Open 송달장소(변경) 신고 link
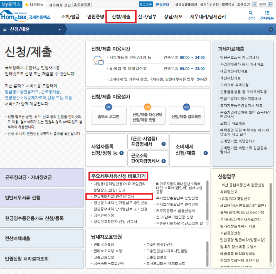The height and width of the screenshot is (274, 276). 109,190
